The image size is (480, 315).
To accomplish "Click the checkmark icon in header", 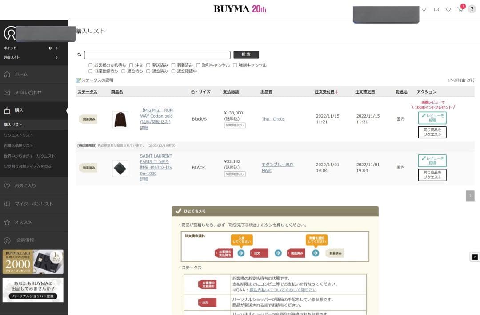I will [x=424, y=9].
